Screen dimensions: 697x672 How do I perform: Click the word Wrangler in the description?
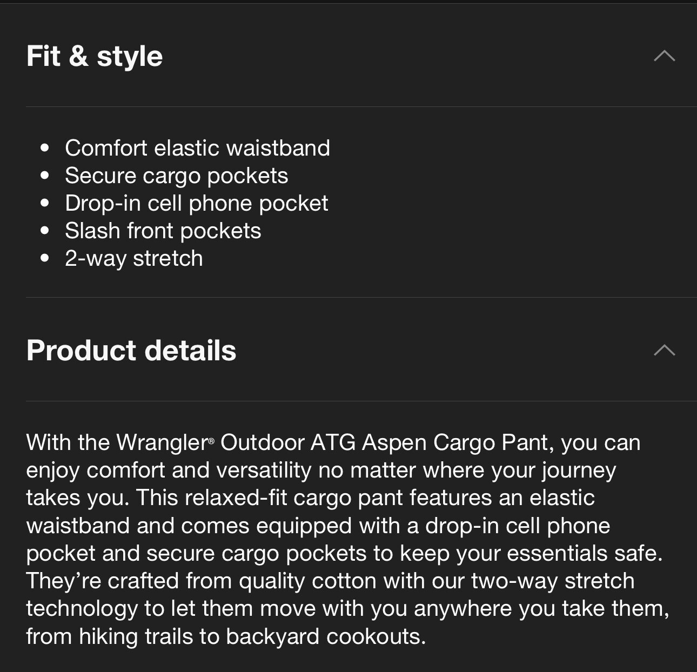tap(162, 442)
